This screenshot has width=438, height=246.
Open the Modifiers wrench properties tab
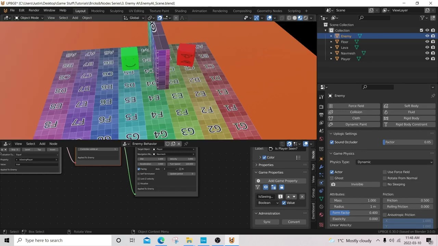[x=321, y=167]
